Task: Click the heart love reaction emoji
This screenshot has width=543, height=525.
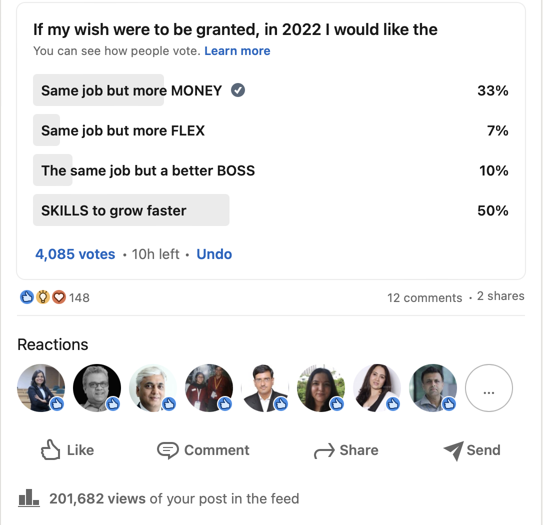Action: [59, 297]
